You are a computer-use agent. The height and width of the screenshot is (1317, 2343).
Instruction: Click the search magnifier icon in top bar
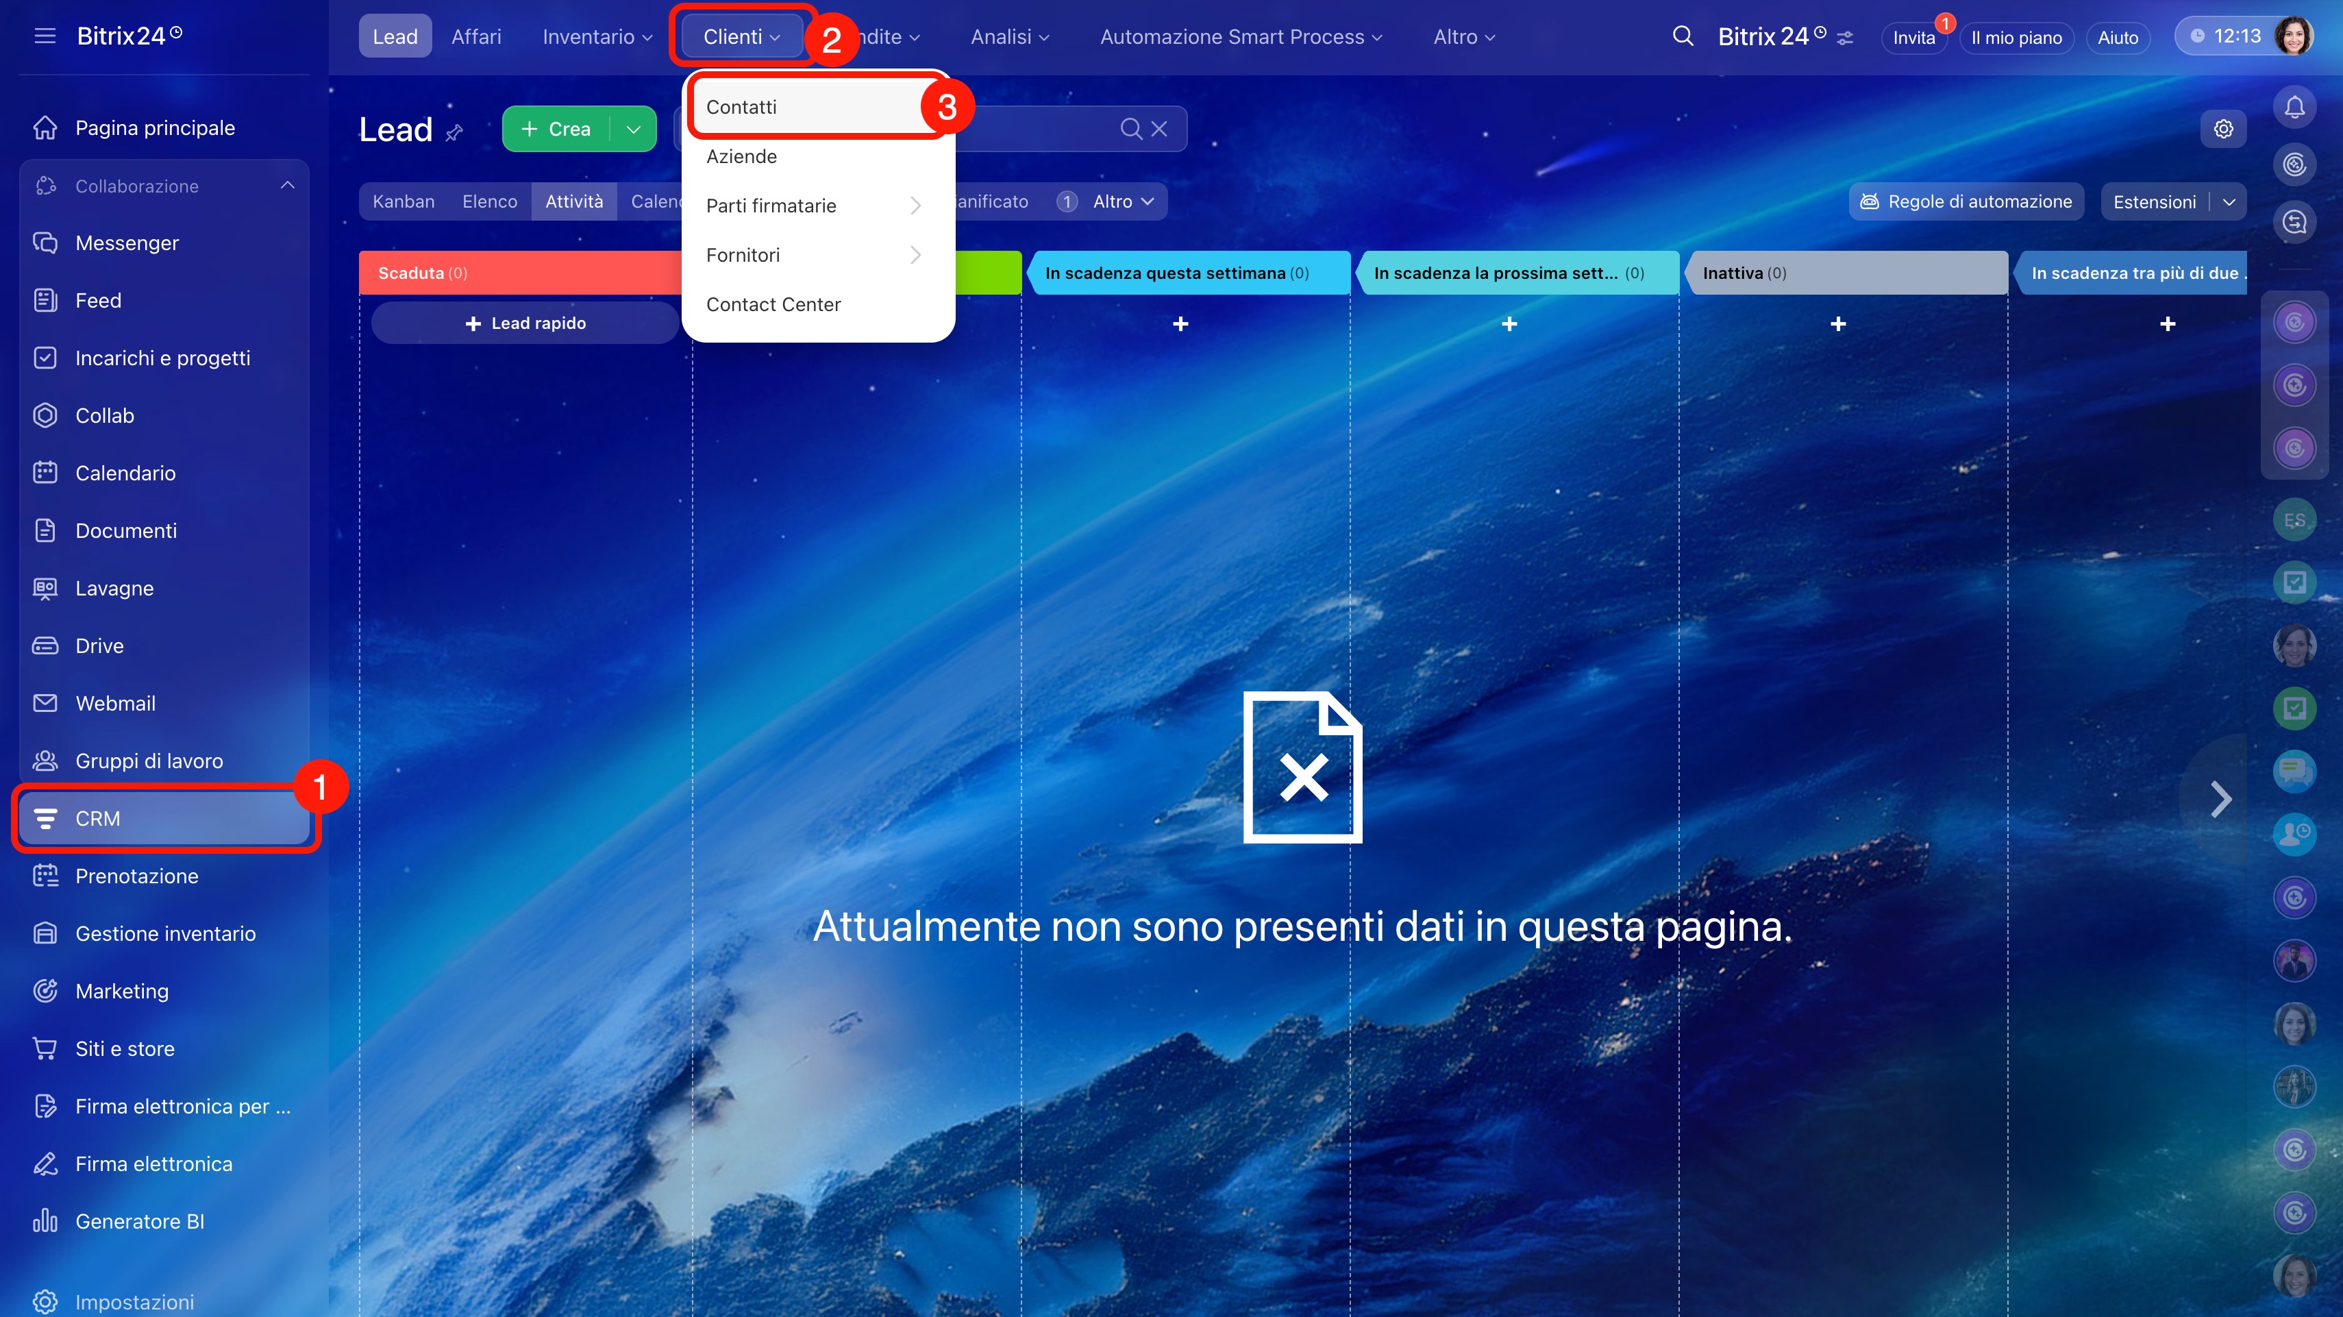1683,36
